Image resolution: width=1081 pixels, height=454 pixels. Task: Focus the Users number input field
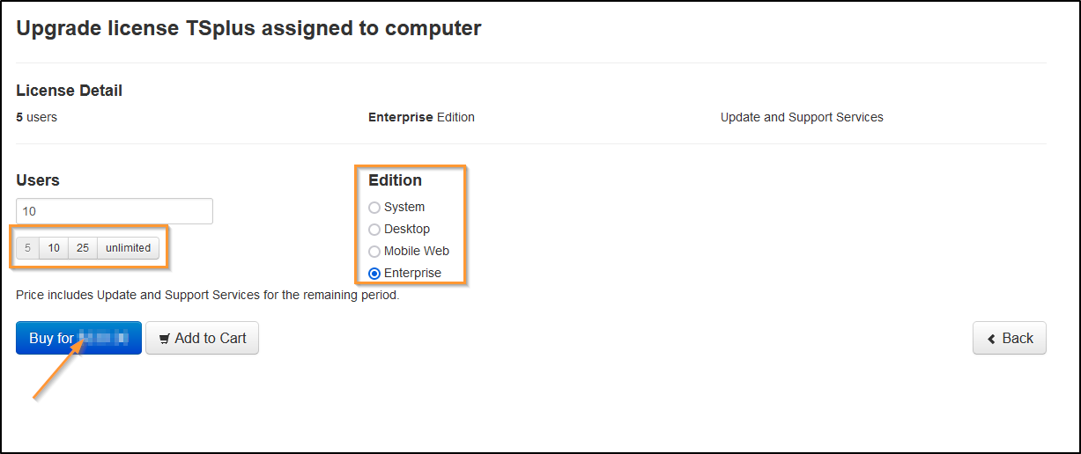[115, 211]
